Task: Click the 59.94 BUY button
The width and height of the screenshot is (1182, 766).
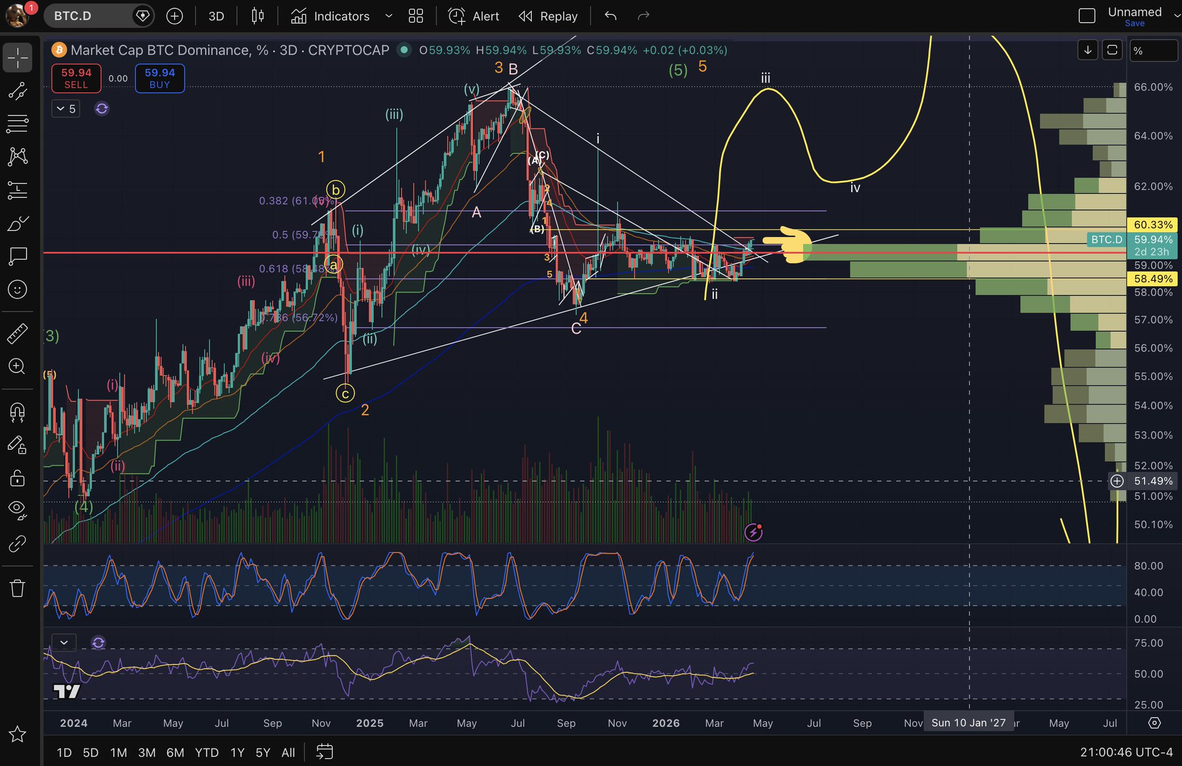Action: 160,78
